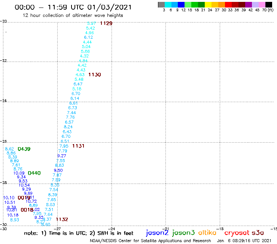Click the wave height value 9.50

coord(58,170)
